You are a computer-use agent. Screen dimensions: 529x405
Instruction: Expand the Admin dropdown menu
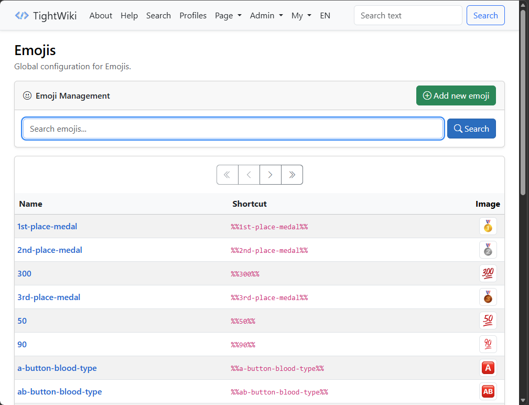pos(266,16)
